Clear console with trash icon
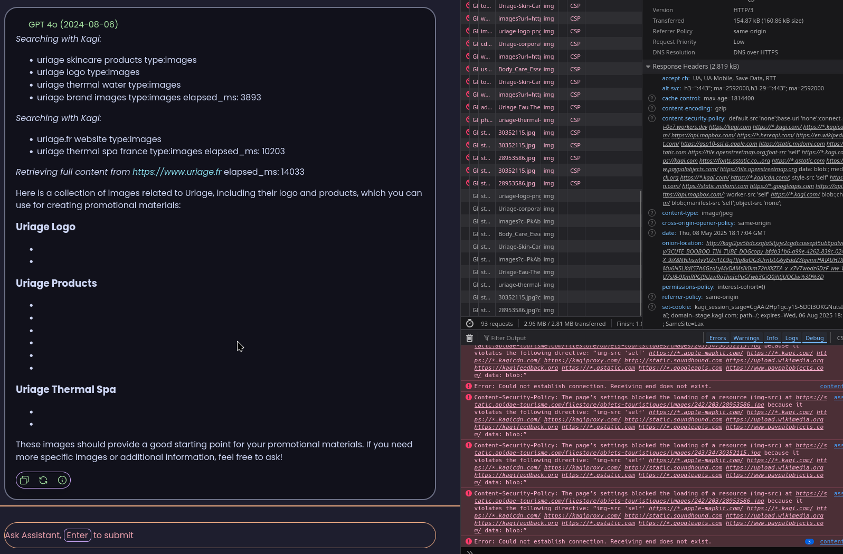This screenshot has width=843, height=554. 469,338
